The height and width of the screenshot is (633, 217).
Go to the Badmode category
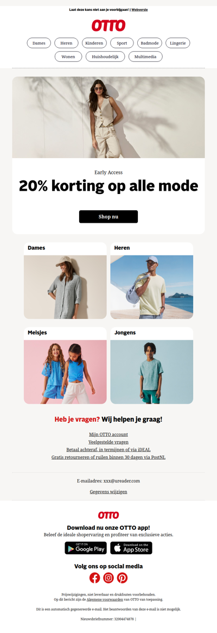coord(150,43)
